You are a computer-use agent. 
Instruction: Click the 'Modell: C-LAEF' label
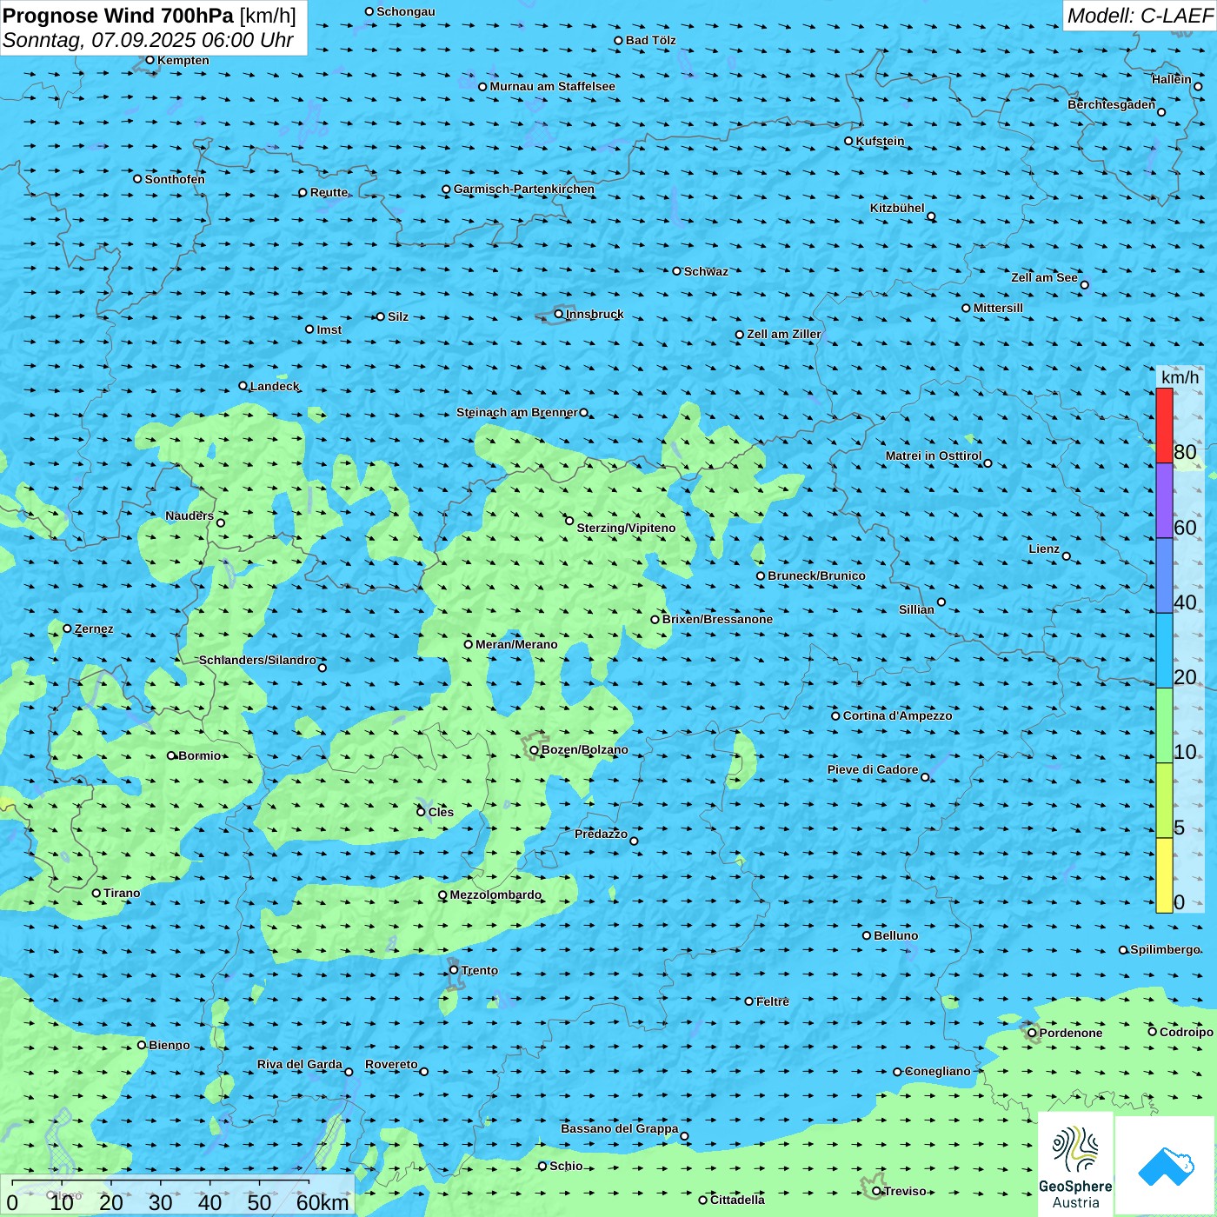1140,16
